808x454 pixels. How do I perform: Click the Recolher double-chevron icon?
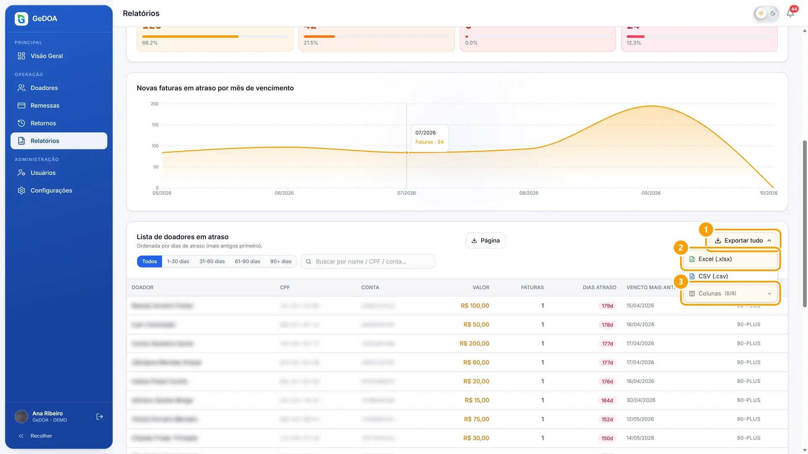[21, 436]
